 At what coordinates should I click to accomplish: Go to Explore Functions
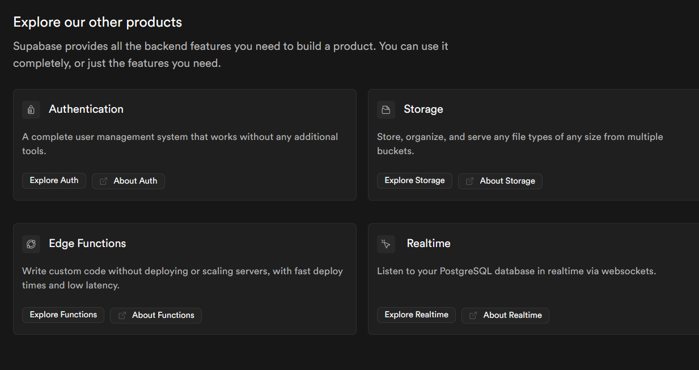click(x=63, y=315)
